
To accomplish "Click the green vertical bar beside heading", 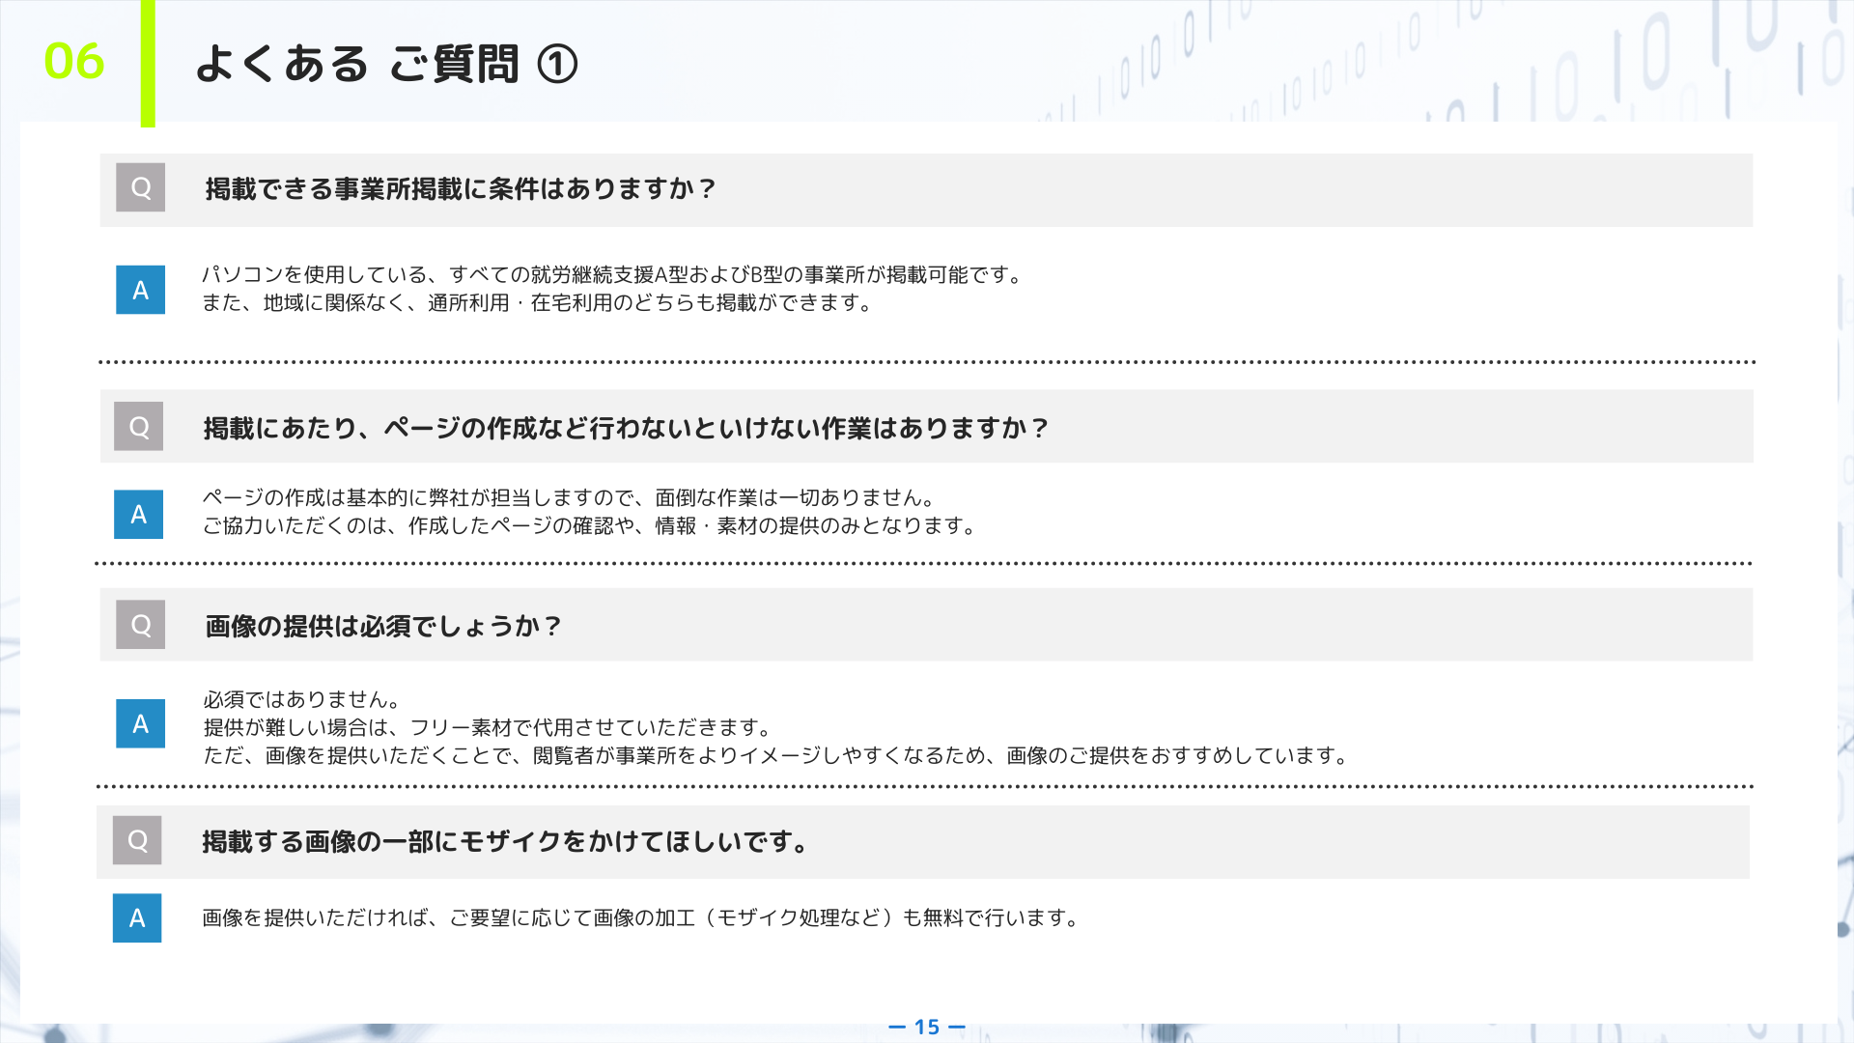I will coord(148,63).
